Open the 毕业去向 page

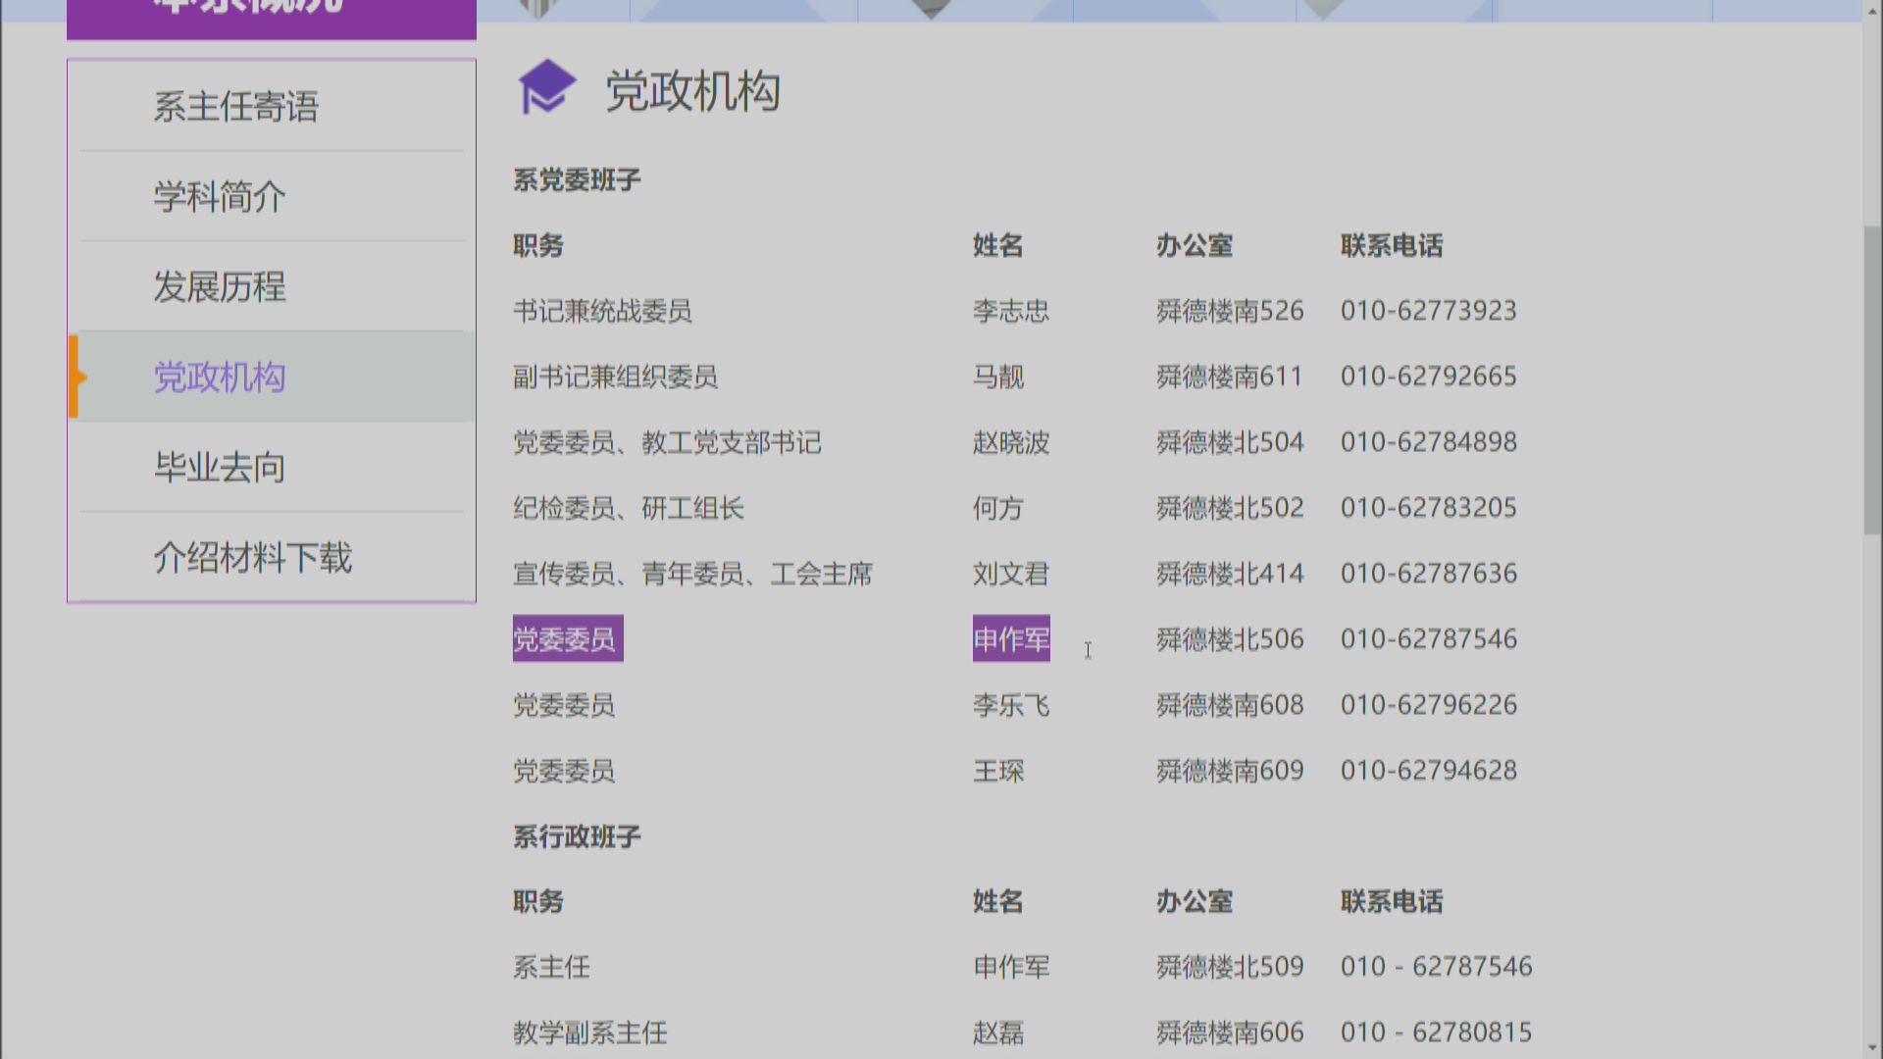click(220, 468)
